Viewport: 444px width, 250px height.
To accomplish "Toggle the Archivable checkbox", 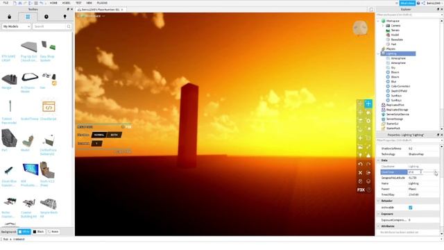I will coord(410,208).
